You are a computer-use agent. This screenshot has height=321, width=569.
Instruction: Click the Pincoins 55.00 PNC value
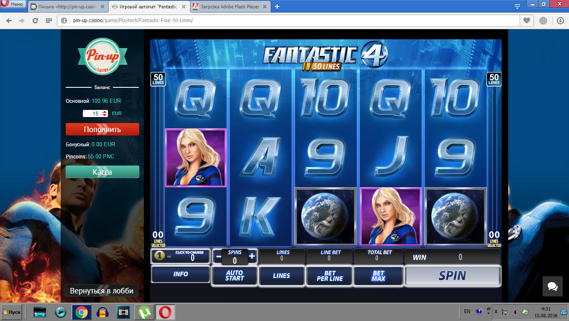pos(101,156)
